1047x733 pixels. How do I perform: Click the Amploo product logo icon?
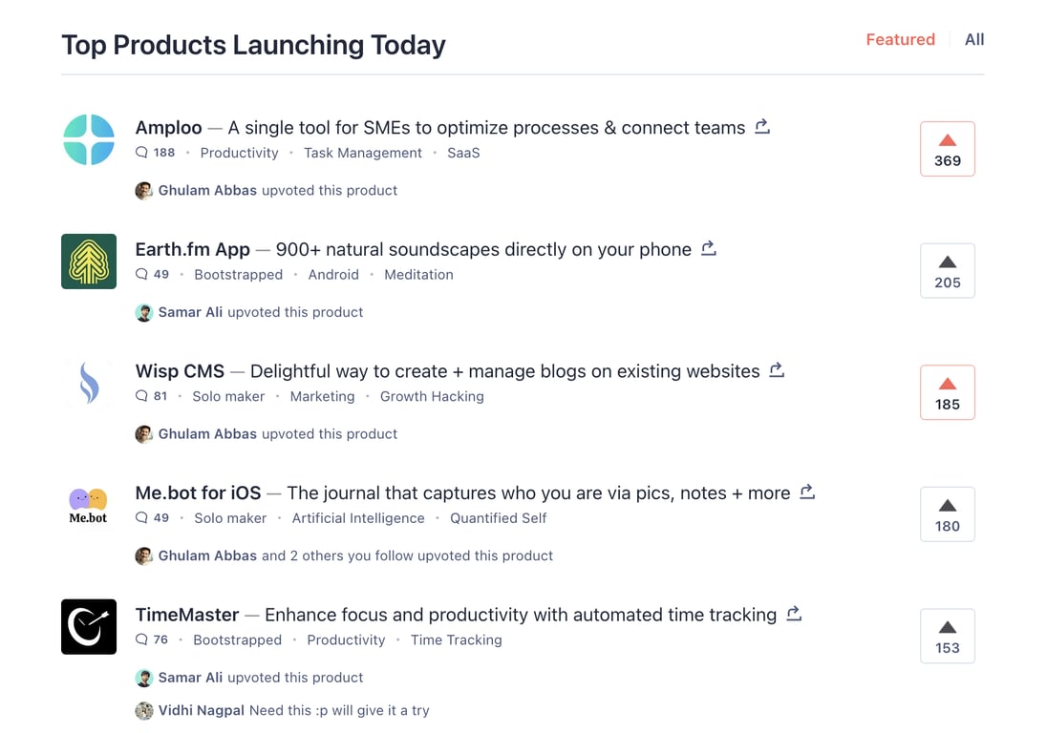[89, 139]
